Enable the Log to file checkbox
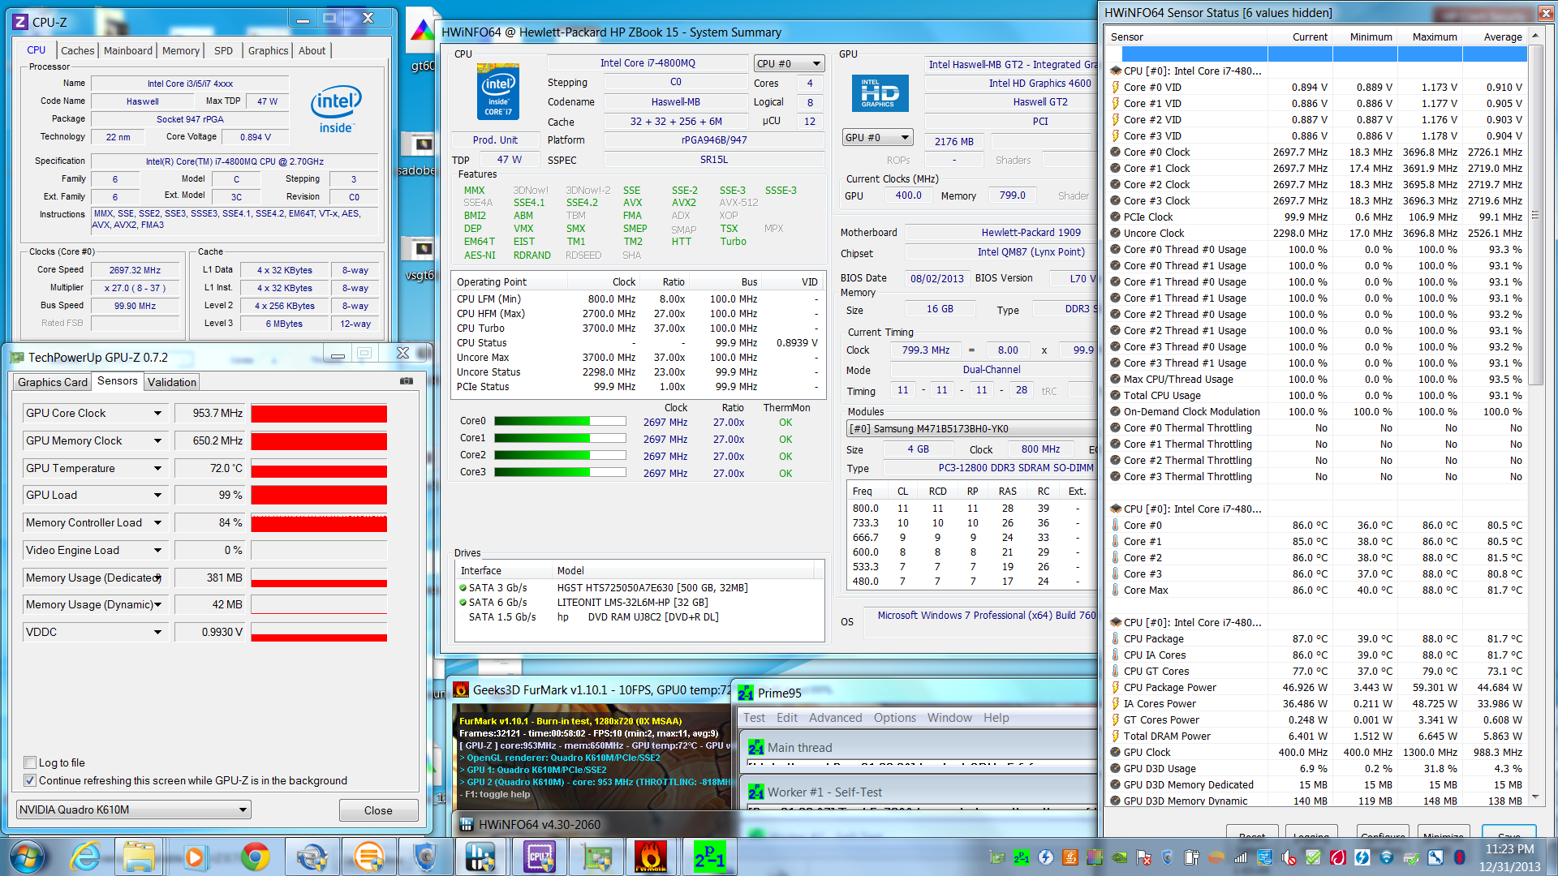Image resolution: width=1558 pixels, height=876 pixels. (x=30, y=762)
